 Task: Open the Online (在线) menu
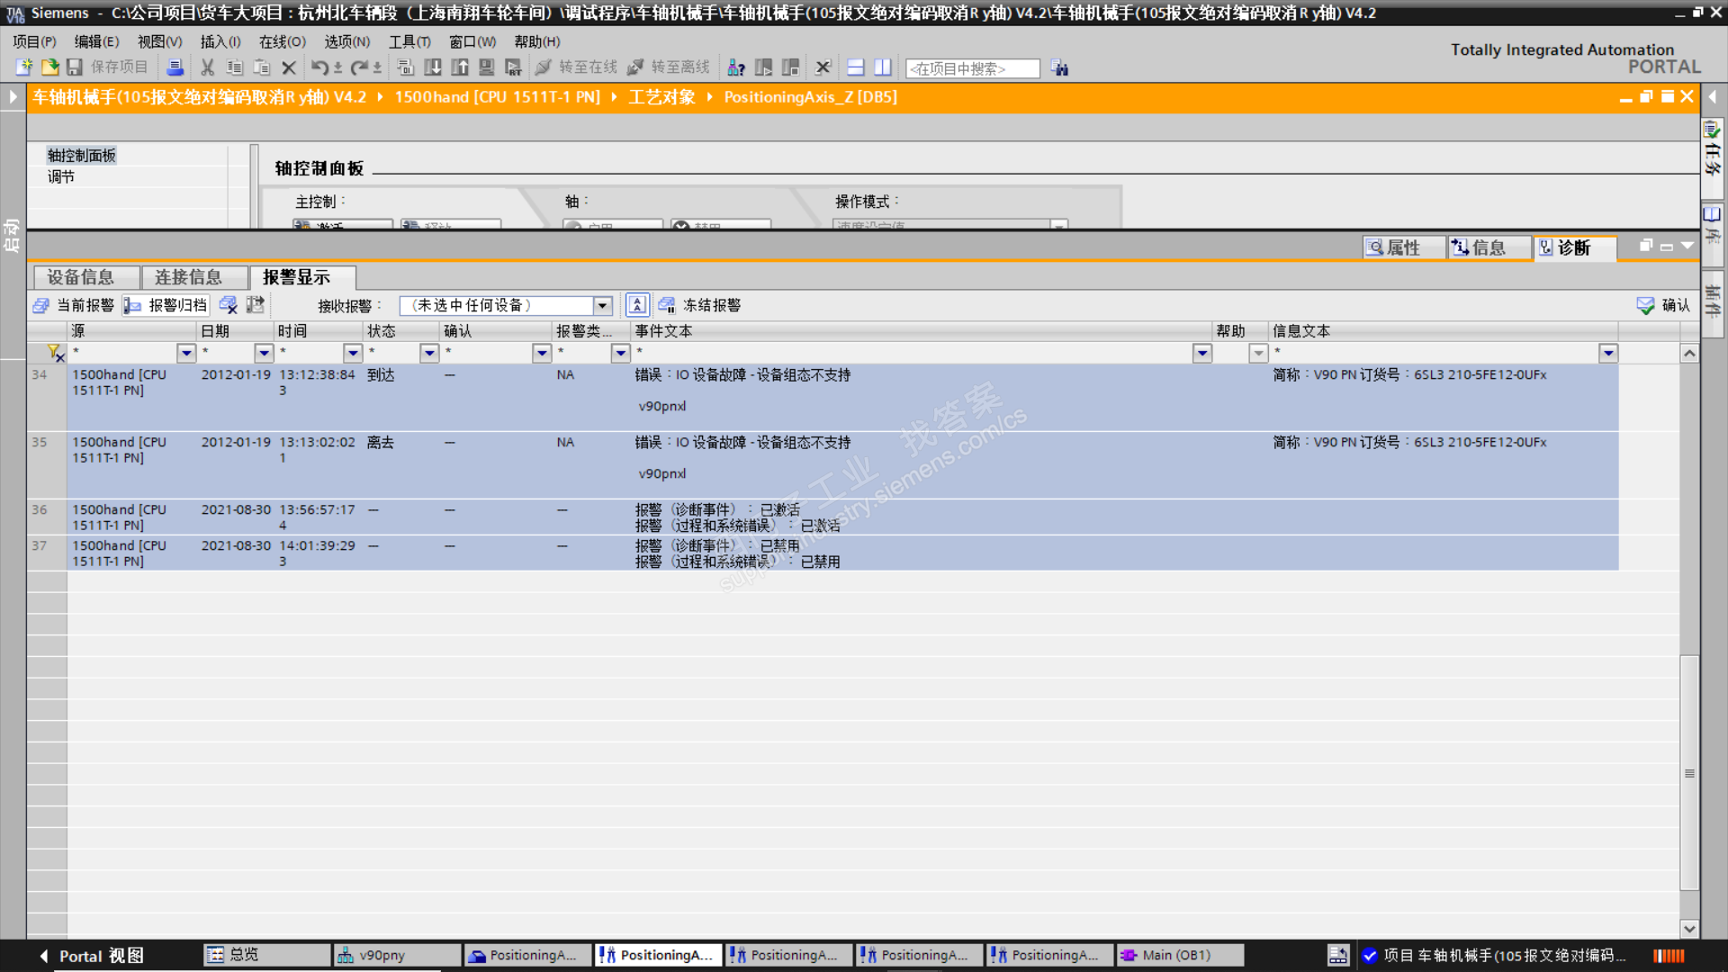282,41
